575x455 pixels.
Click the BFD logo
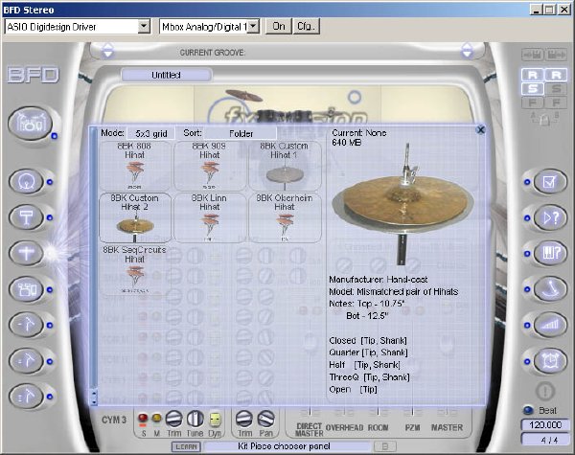click(x=33, y=75)
